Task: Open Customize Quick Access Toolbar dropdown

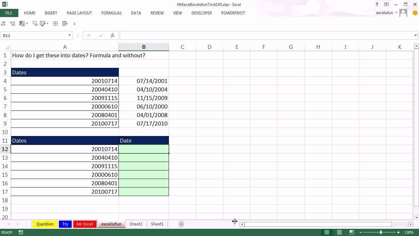Action: coord(74,24)
